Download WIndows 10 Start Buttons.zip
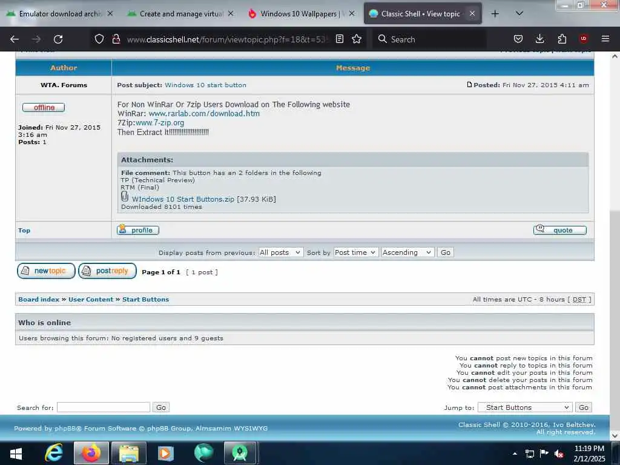This screenshot has width=620, height=465. pyautogui.click(x=183, y=199)
